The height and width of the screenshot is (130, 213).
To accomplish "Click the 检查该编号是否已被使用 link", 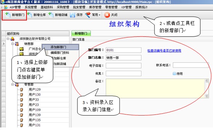I will [x=164, y=51].
